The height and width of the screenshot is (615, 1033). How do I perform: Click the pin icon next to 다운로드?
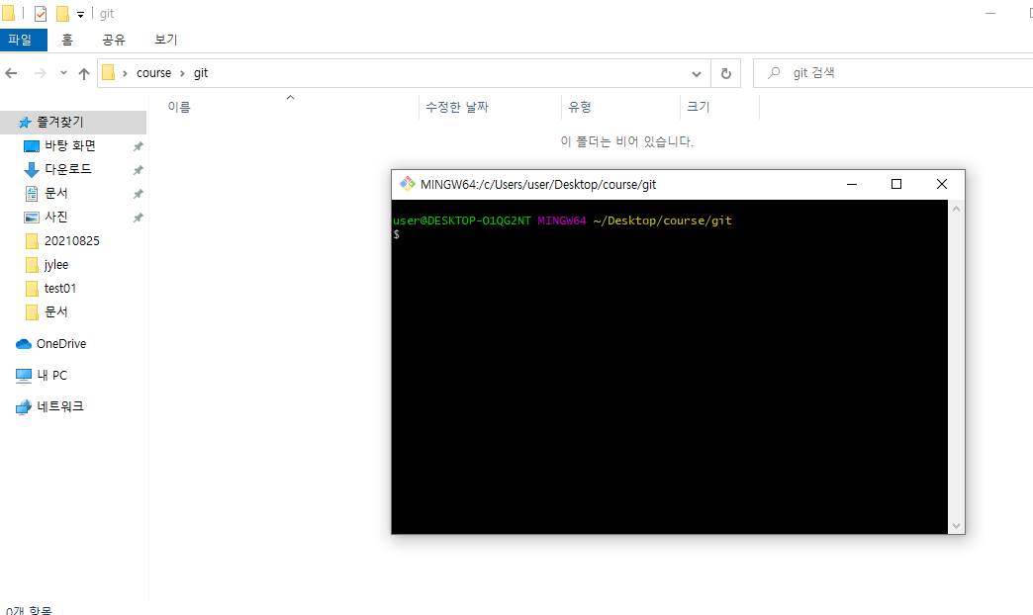click(138, 170)
